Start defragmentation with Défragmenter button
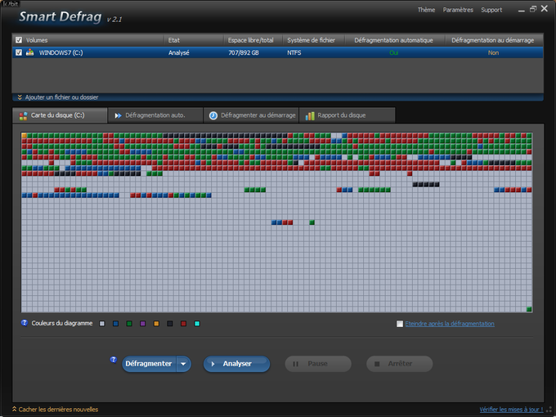This screenshot has height=417, width=556. 149,364
